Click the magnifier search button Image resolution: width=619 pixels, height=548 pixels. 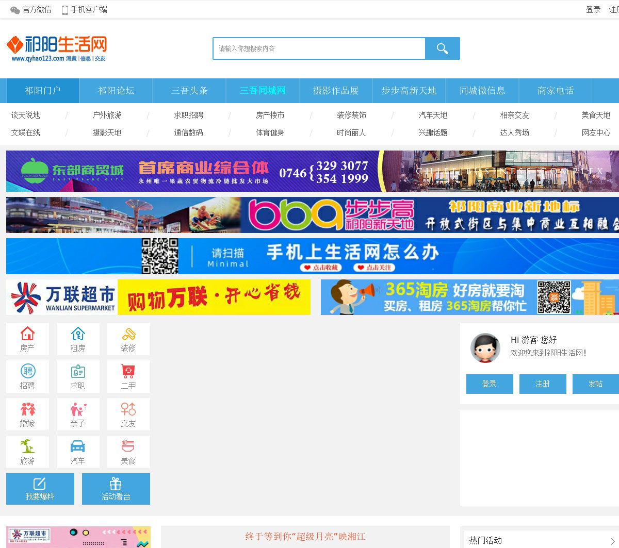click(x=442, y=48)
